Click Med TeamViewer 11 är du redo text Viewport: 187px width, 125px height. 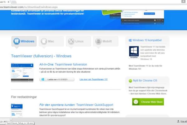145,67
